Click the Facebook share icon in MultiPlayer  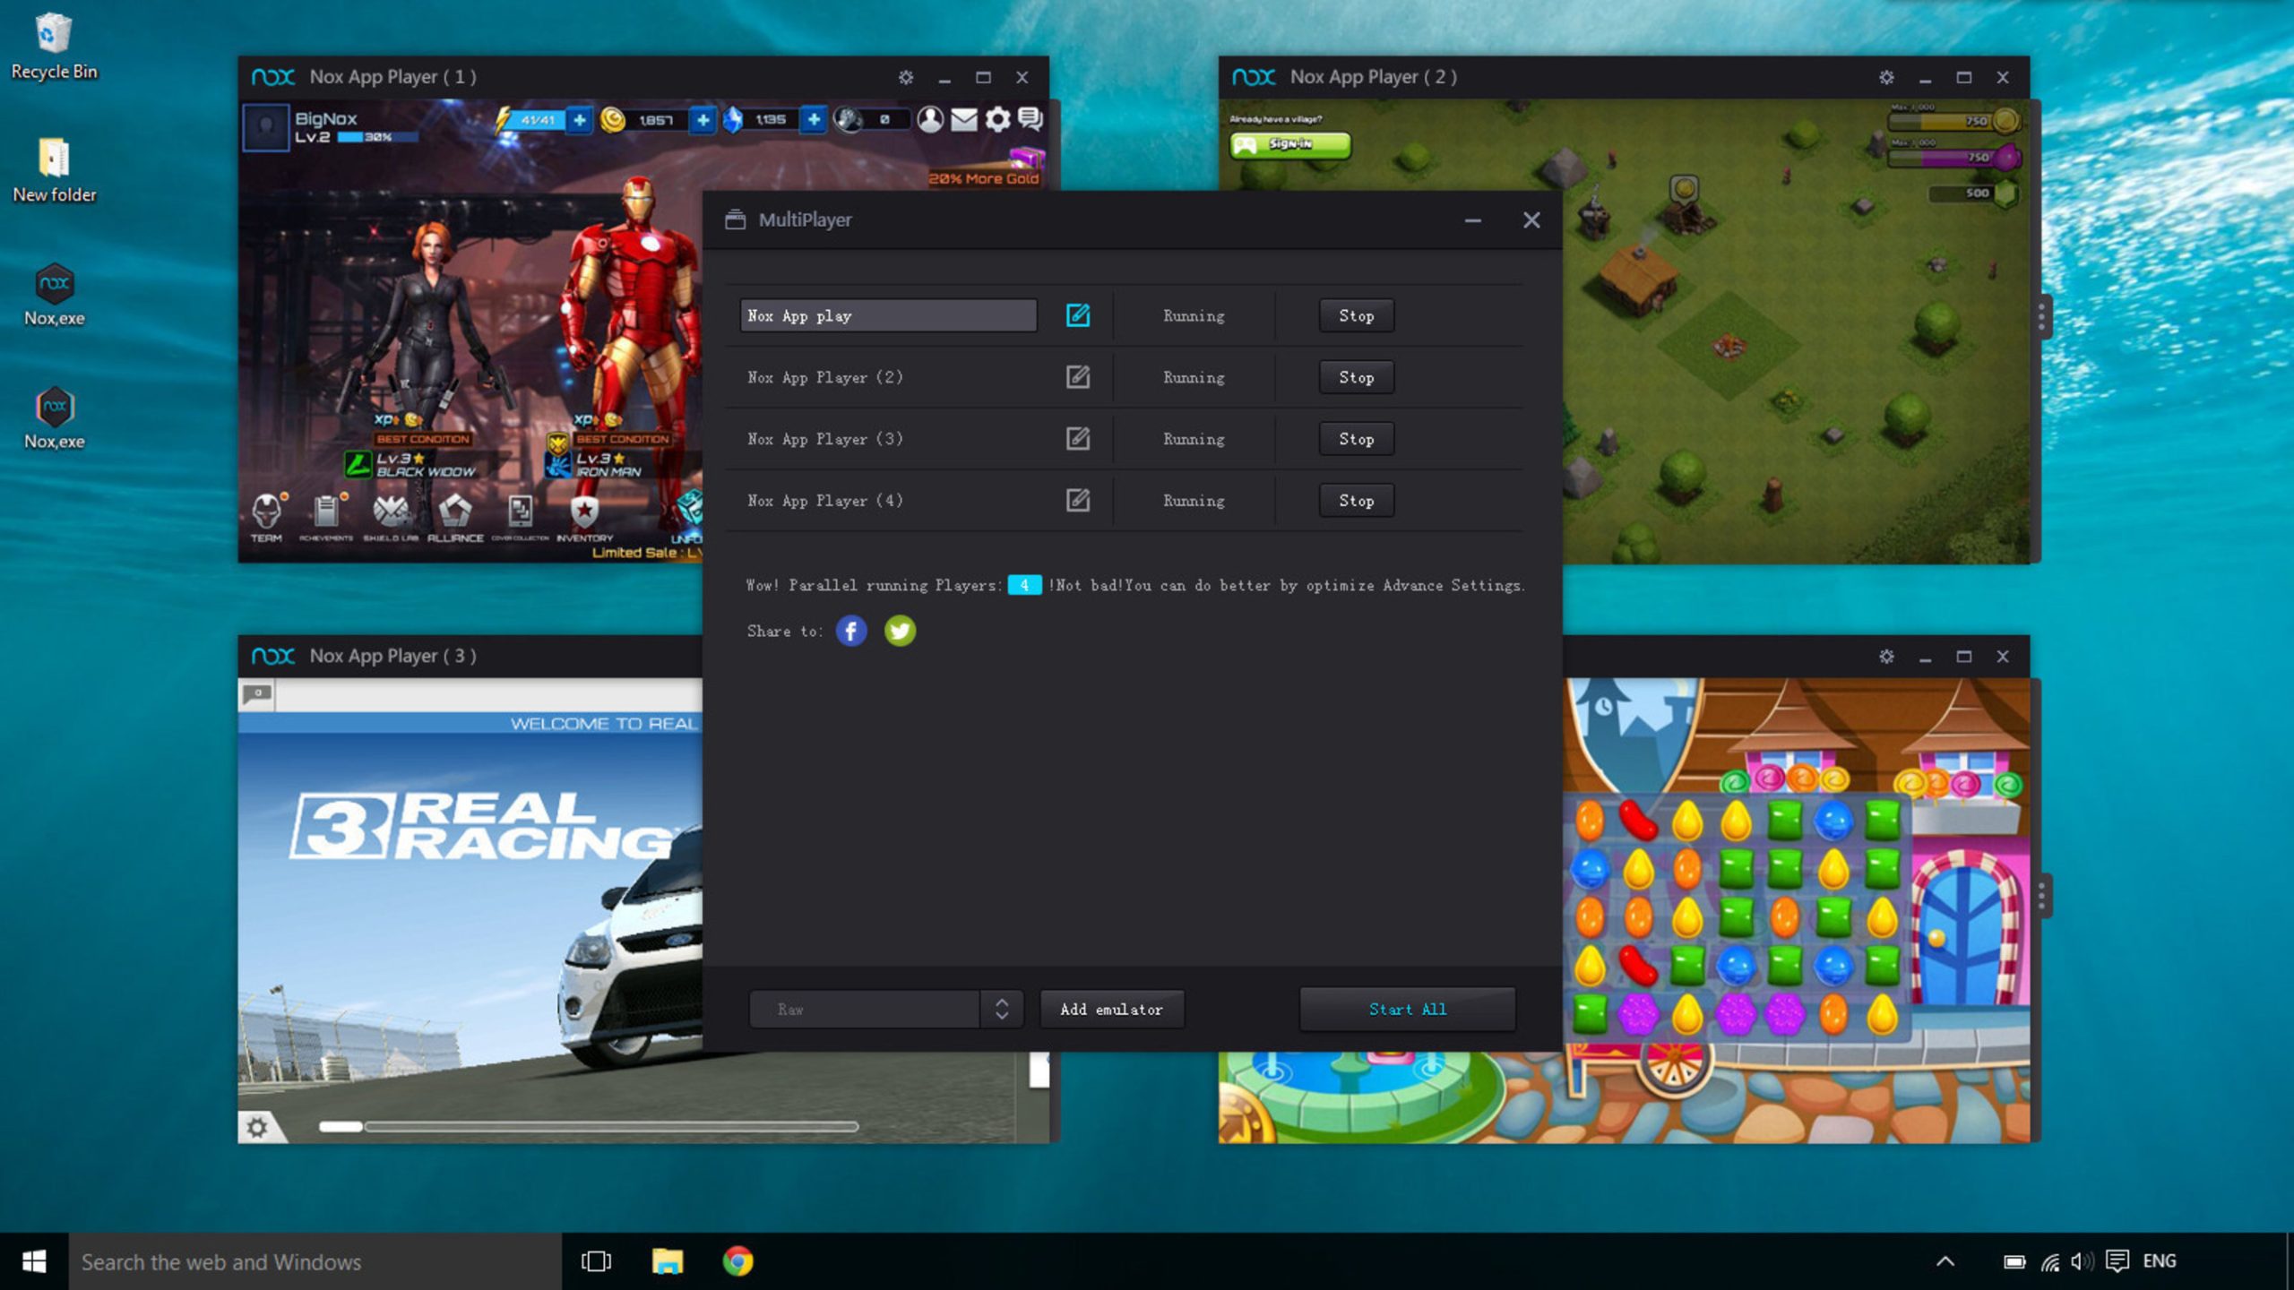(x=850, y=629)
